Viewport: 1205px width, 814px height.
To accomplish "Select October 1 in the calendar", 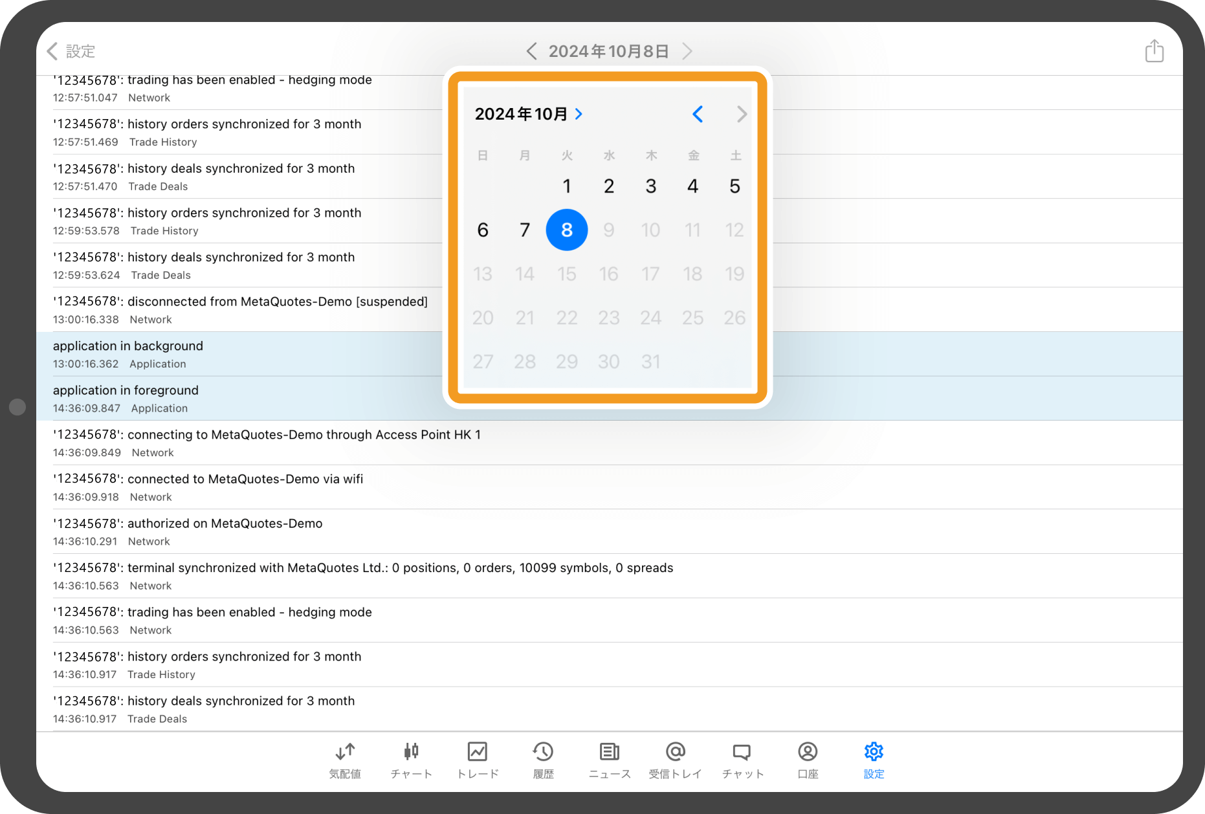I will (567, 186).
